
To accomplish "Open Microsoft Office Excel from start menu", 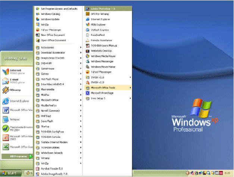I will [x=17, y=147].
